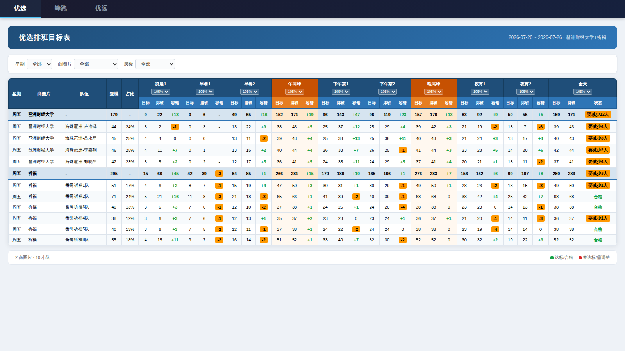Click 要减少1人 badge in 番禺祈福4队 row
The height and width of the screenshot is (351, 625).
point(598,218)
